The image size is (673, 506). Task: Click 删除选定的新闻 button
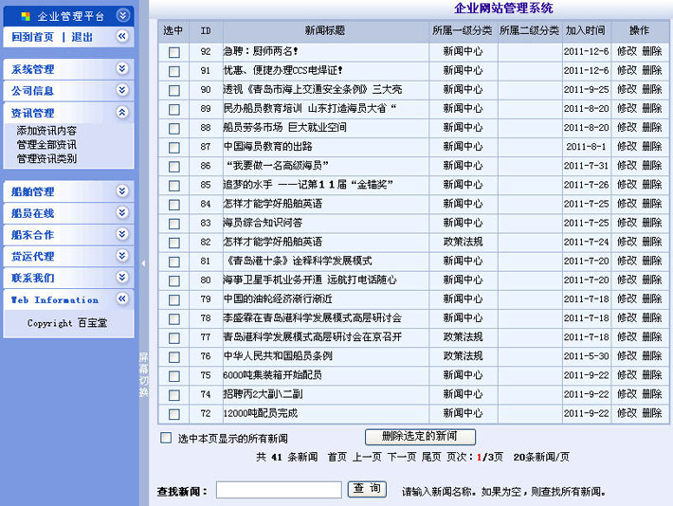pyautogui.click(x=420, y=437)
